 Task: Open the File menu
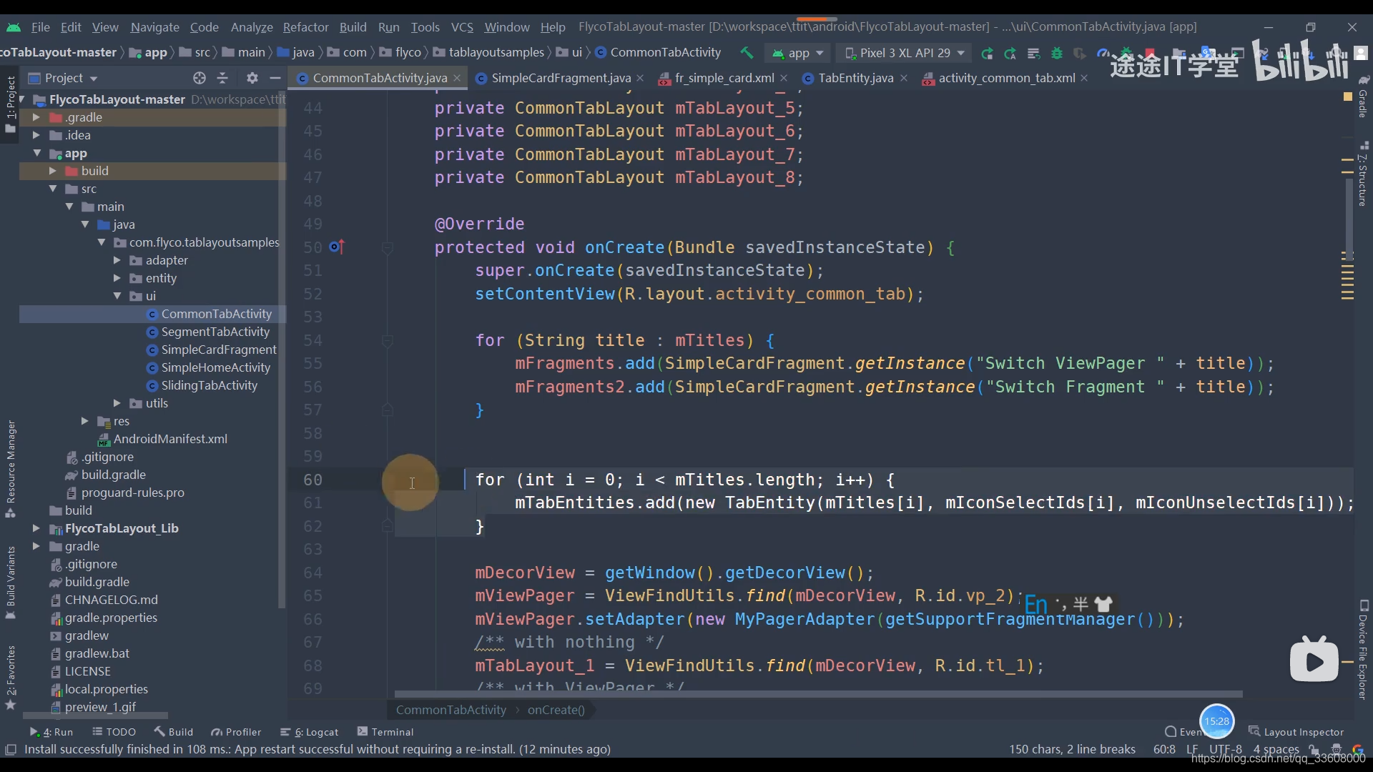pyautogui.click(x=40, y=27)
